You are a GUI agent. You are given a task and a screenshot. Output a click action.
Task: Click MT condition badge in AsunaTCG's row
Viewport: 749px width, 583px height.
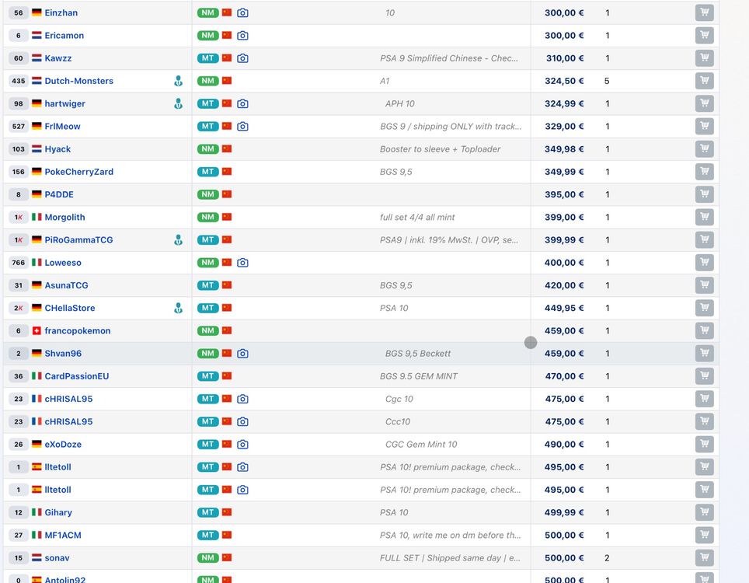coord(207,285)
